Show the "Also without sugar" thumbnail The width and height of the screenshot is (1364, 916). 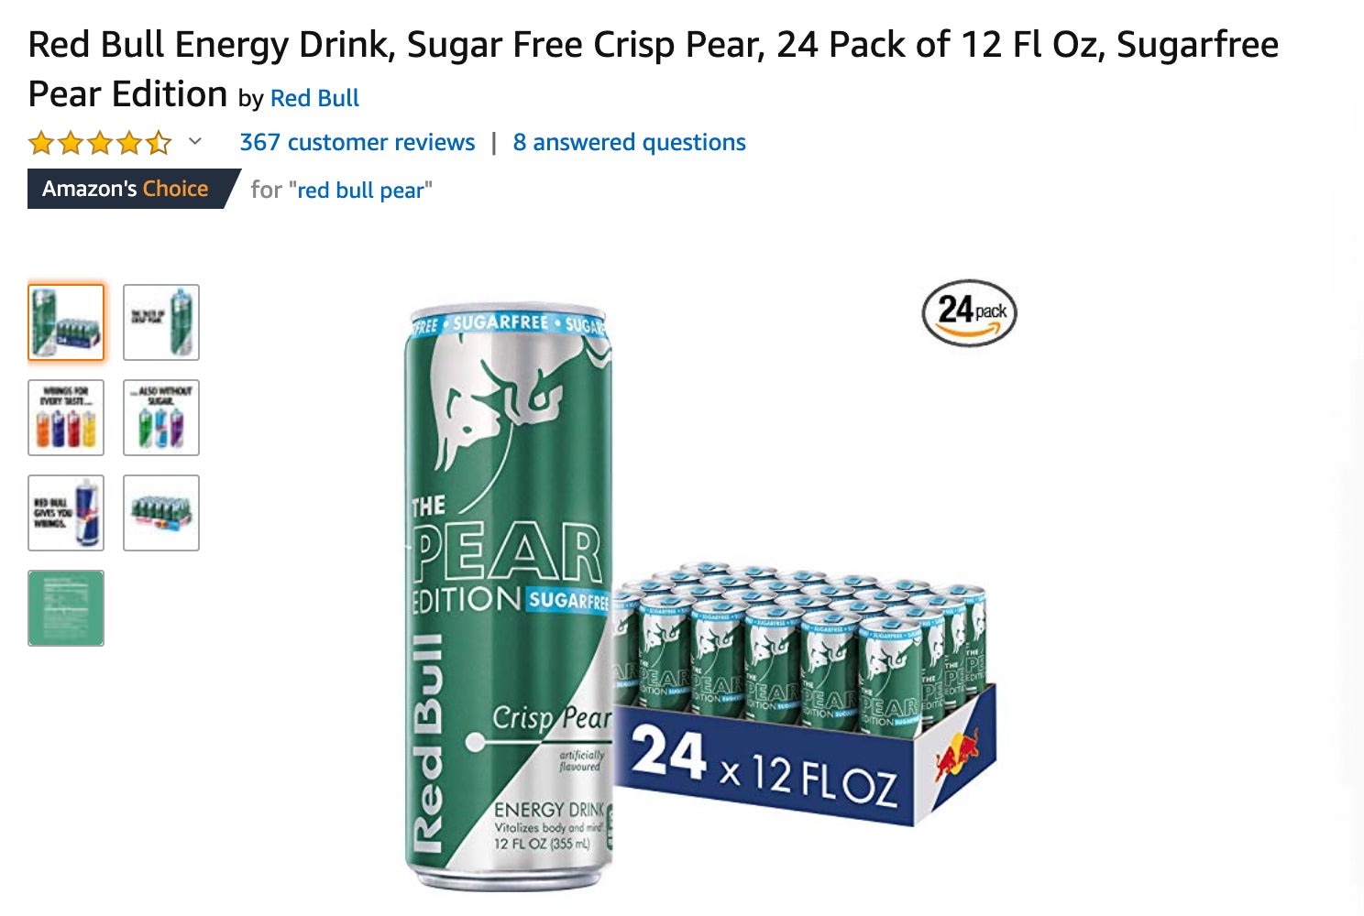point(161,418)
